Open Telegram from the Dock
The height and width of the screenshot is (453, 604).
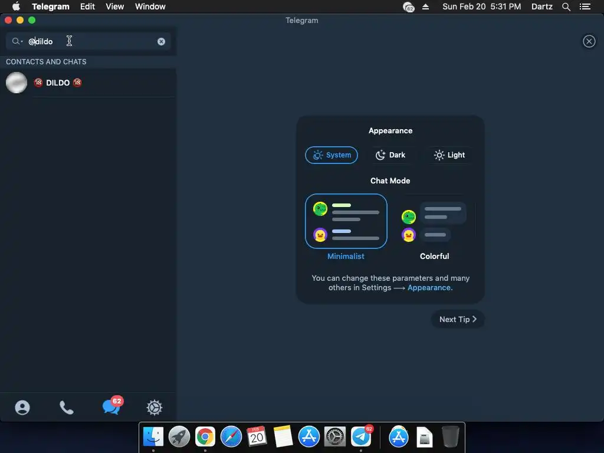tap(362, 436)
